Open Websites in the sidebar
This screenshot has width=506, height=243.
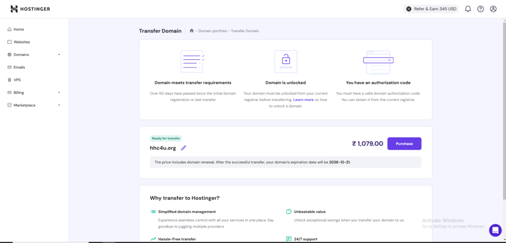point(22,42)
